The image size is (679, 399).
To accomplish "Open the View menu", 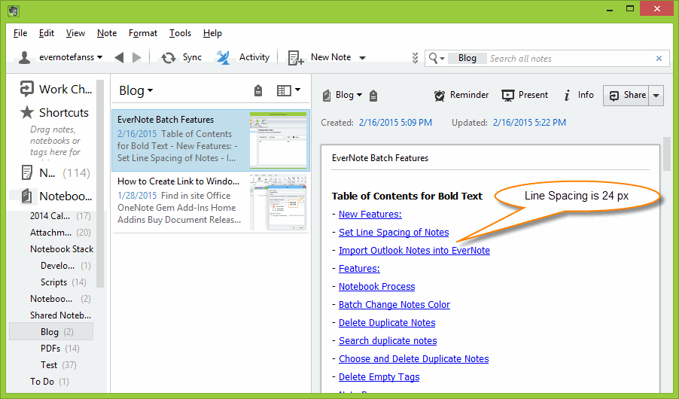I will pos(75,33).
